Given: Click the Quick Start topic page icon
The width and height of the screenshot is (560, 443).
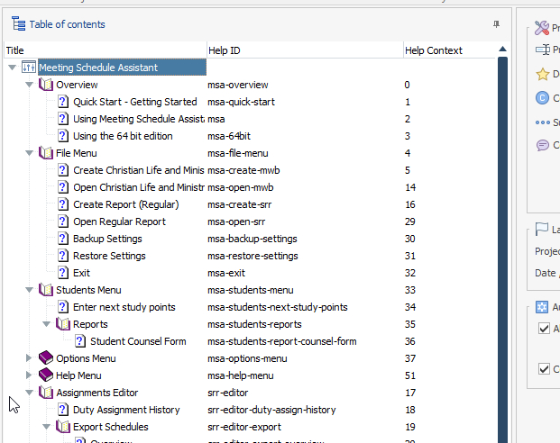Looking at the screenshot, I should click(x=63, y=102).
